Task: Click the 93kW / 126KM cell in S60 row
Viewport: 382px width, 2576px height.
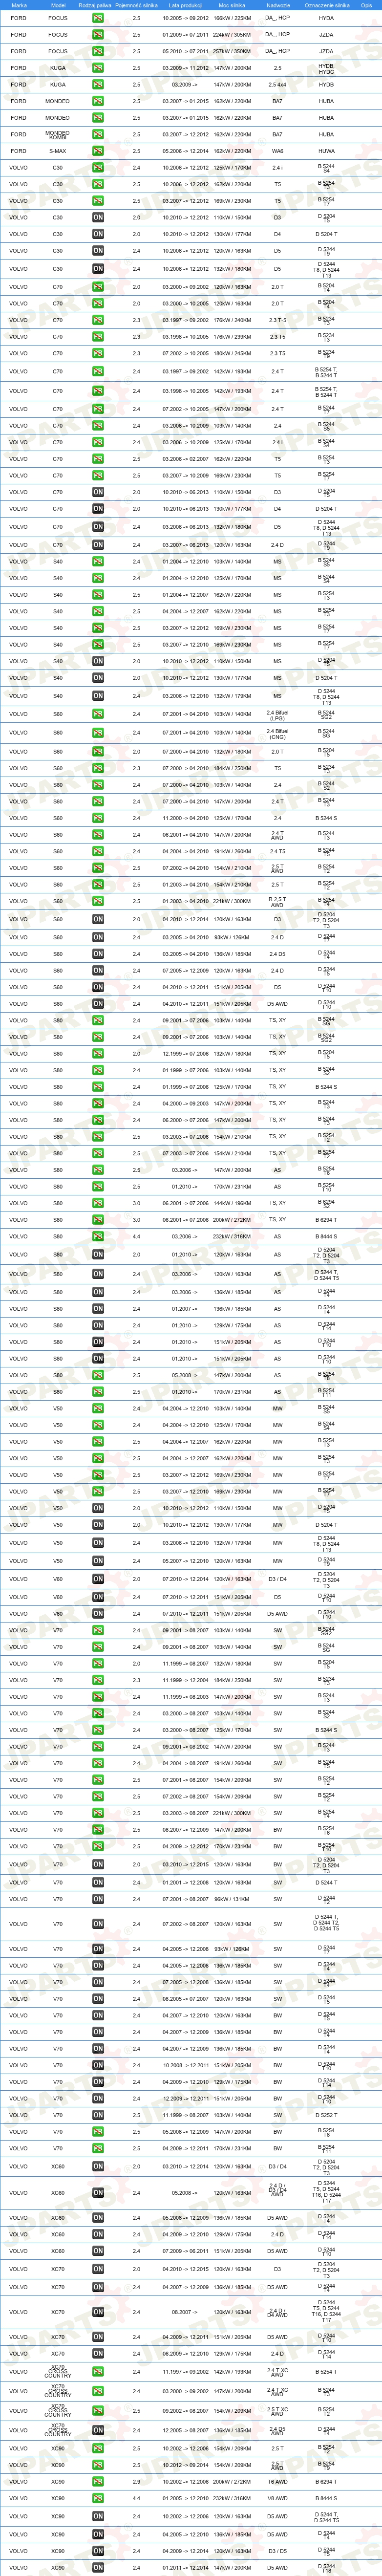Action: (232, 937)
